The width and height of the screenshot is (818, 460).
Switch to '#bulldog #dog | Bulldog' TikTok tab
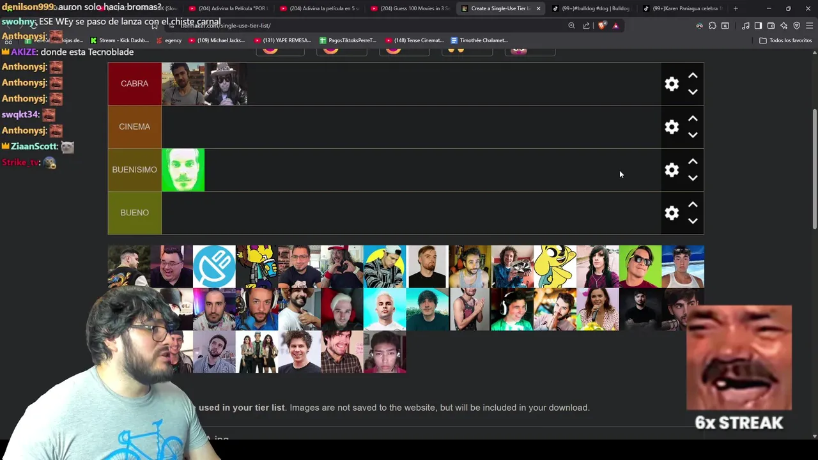click(592, 8)
